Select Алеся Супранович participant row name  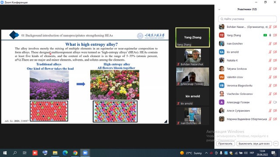(x=238, y=110)
